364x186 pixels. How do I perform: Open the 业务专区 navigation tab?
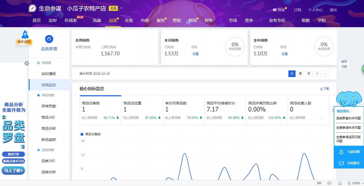point(277,21)
